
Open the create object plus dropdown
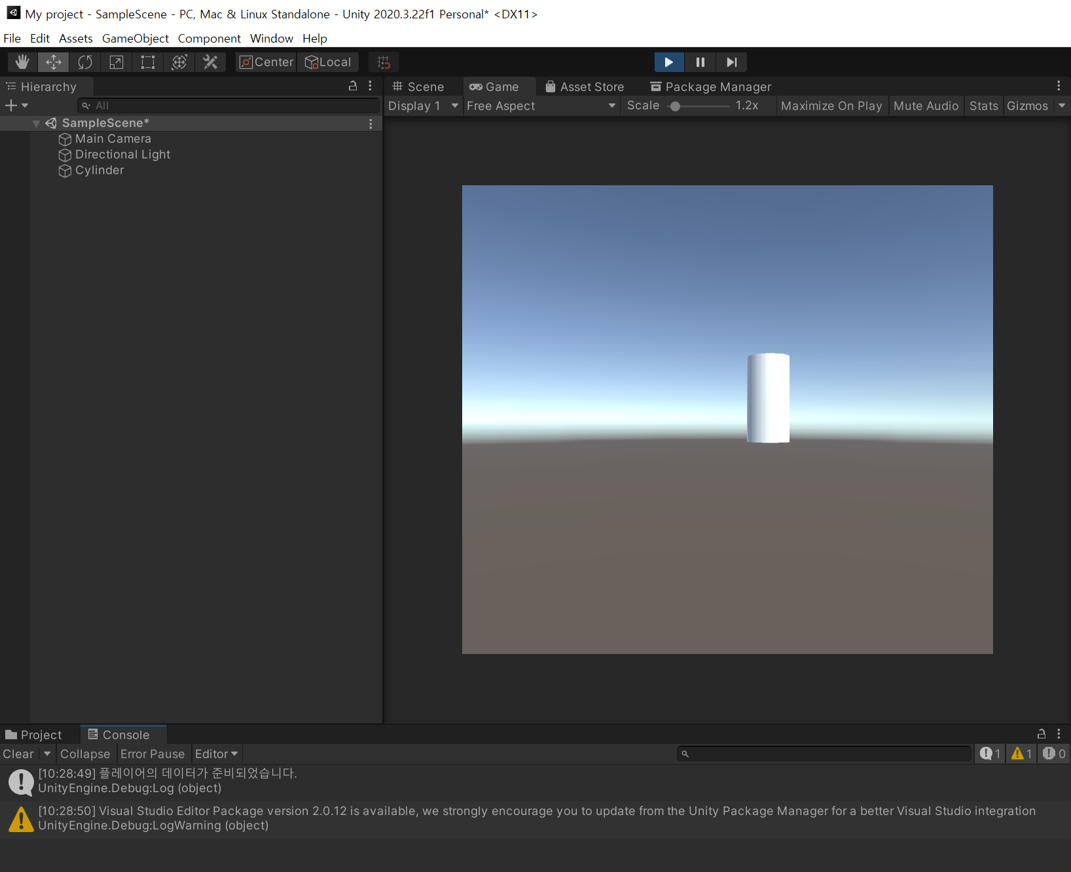tap(17, 105)
